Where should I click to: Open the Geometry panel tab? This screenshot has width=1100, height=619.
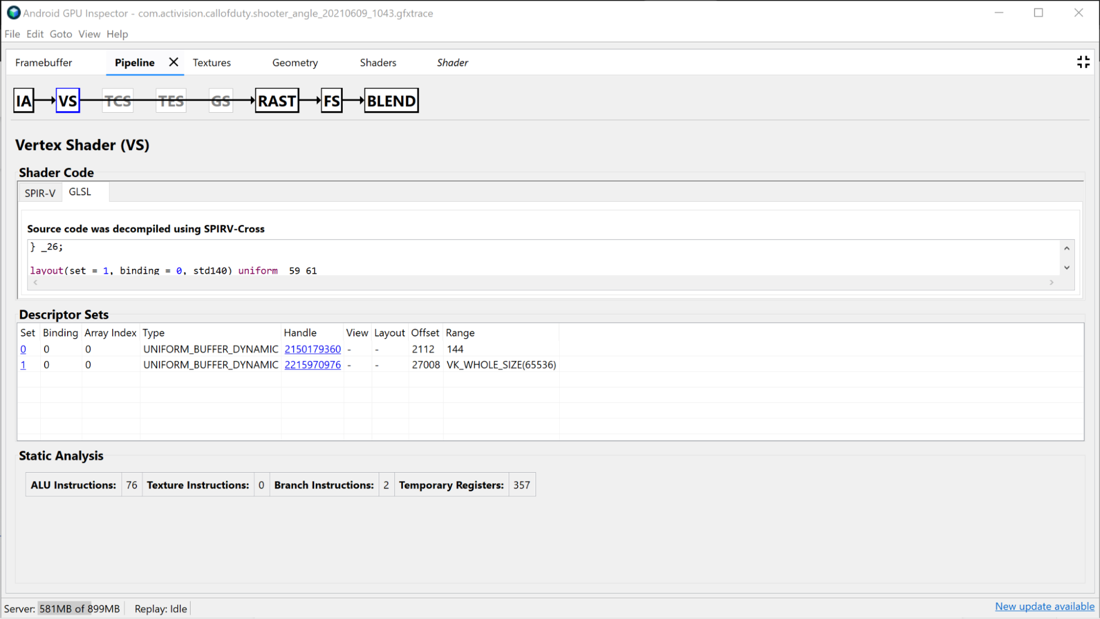click(294, 63)
